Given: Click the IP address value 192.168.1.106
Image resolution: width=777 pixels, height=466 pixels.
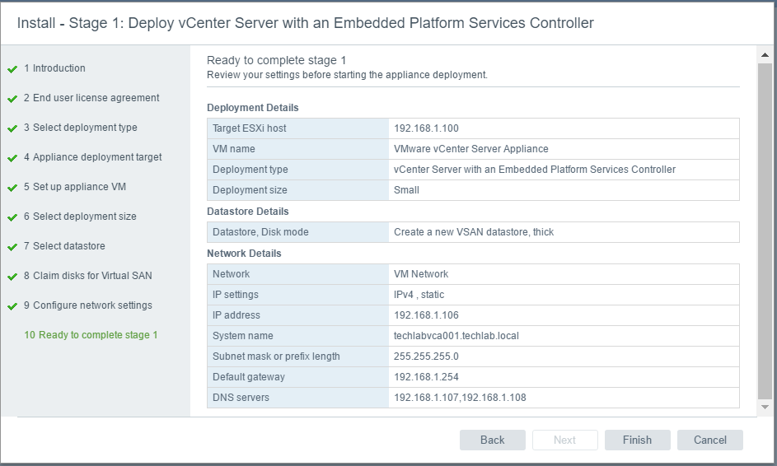Looking at the screenshot, I should pos(426,315).
